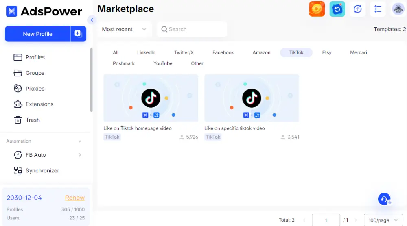Select the Poshmark category tab
This screenshot has height=226, width=407.
[124, 63]
